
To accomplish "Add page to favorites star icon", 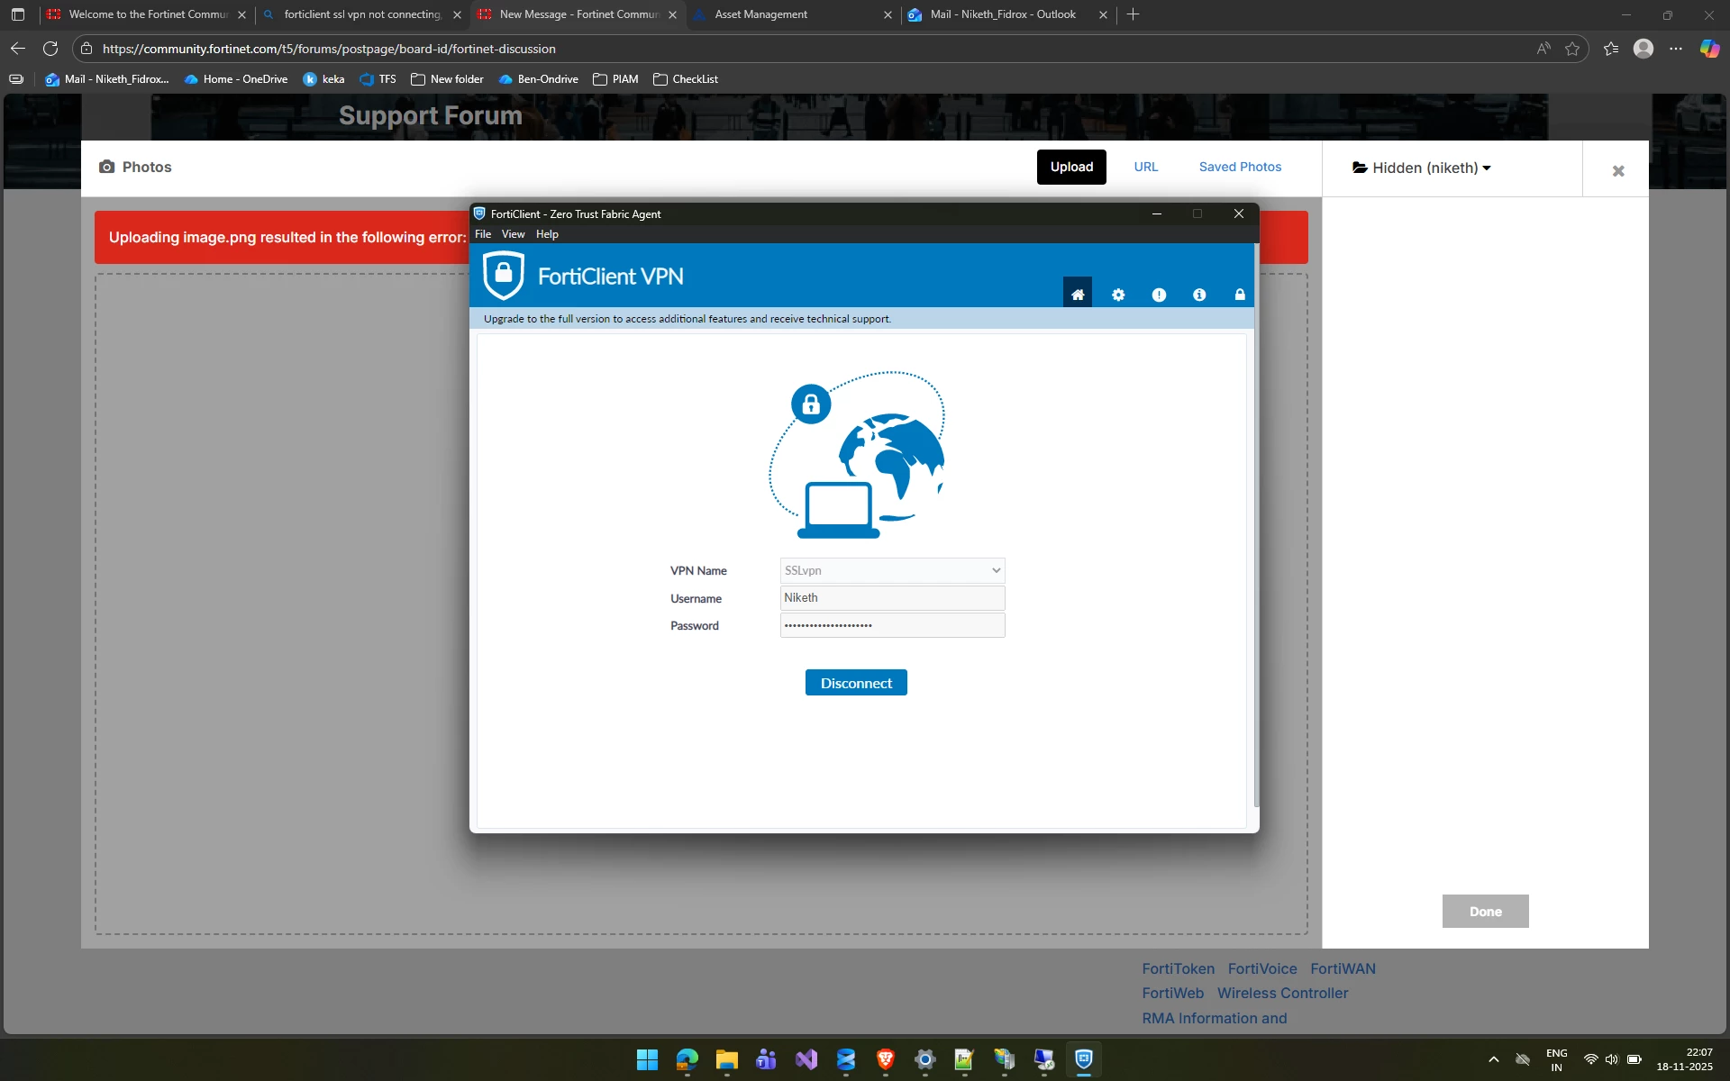I will [x=1572, y=49].
